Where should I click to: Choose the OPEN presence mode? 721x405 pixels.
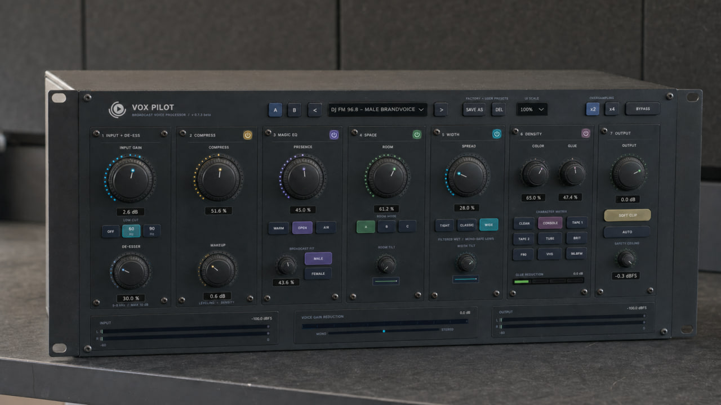(302, 228)
